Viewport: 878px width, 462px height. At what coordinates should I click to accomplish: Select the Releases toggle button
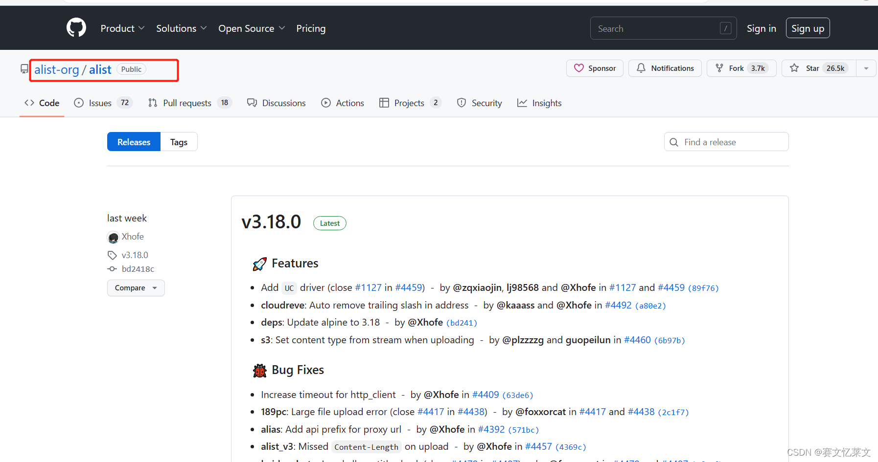(x=134, y=142)
